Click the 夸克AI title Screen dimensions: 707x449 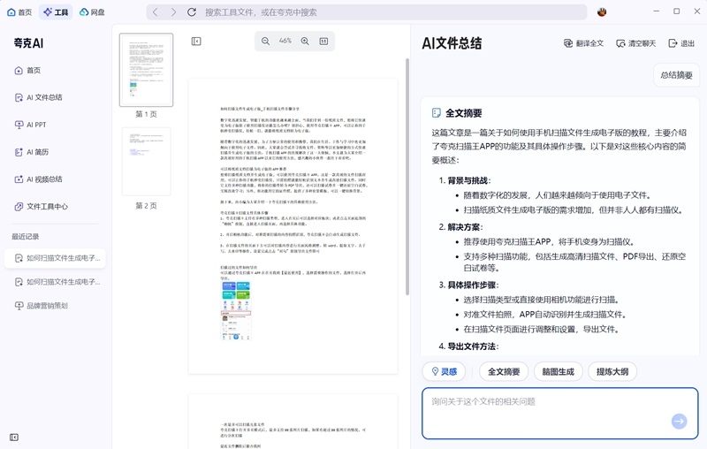tap(28, 43)
